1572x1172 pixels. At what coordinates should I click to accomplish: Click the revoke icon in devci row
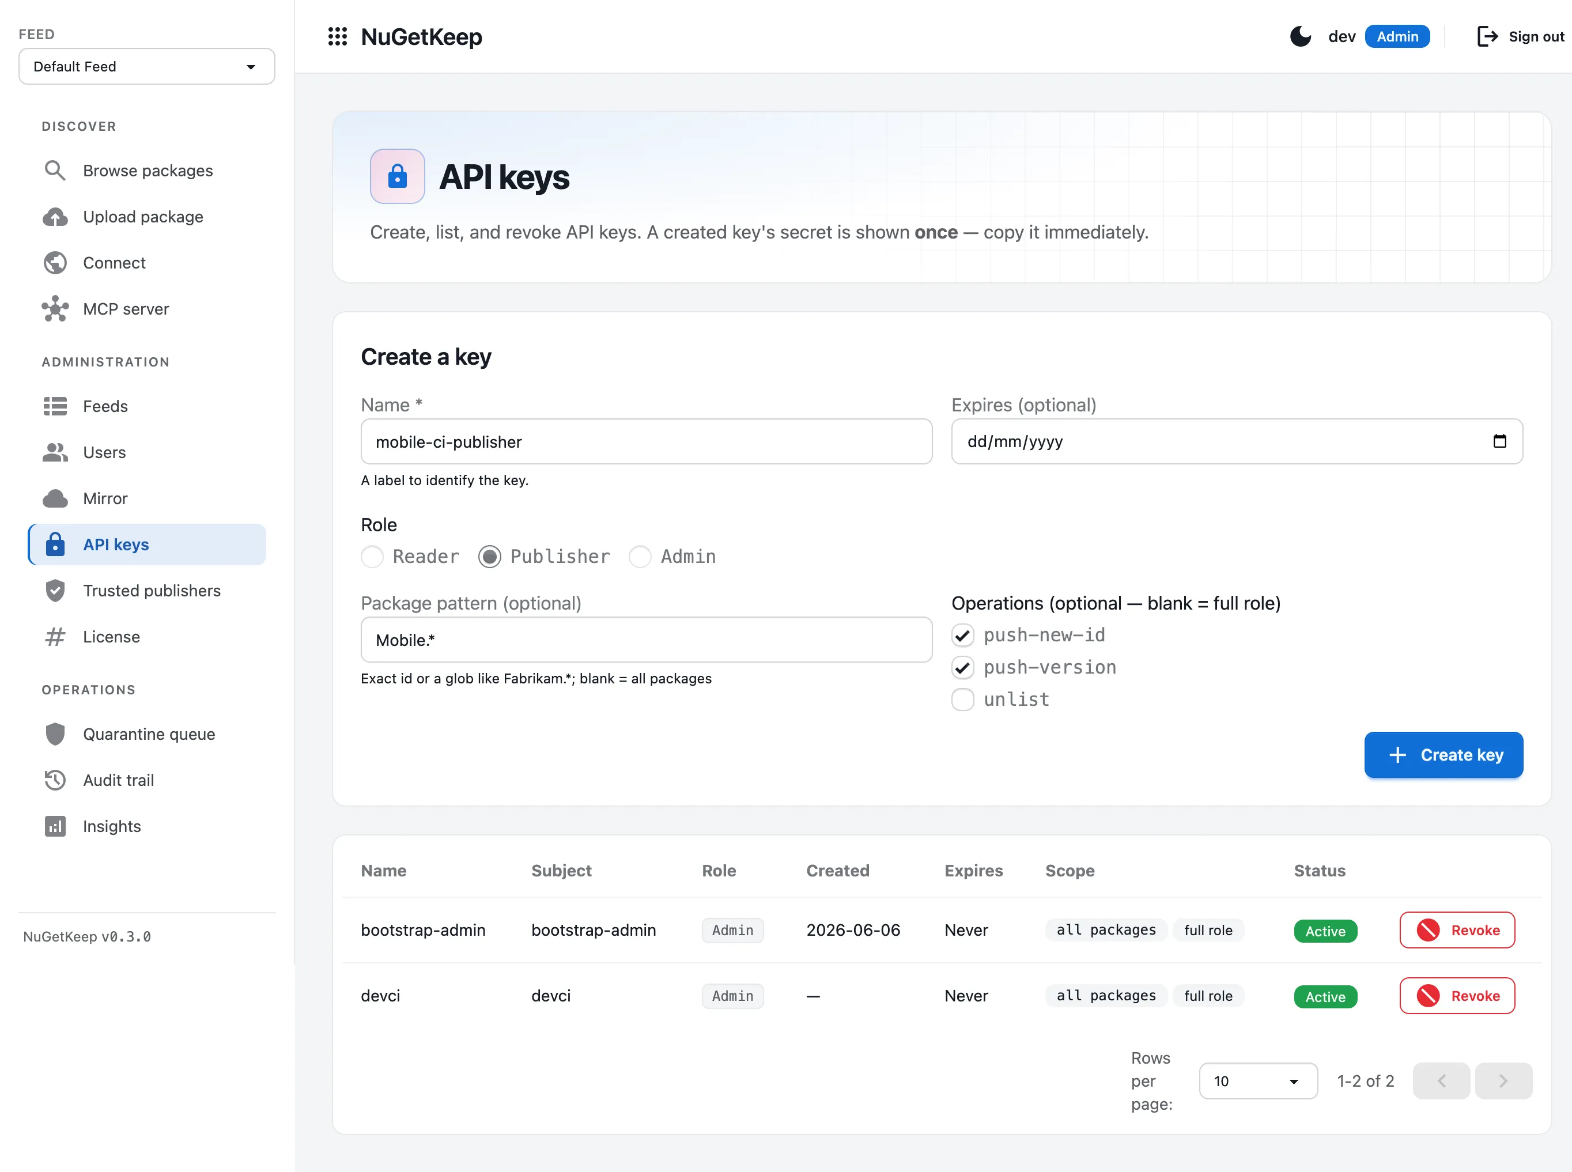[1428, 995]
